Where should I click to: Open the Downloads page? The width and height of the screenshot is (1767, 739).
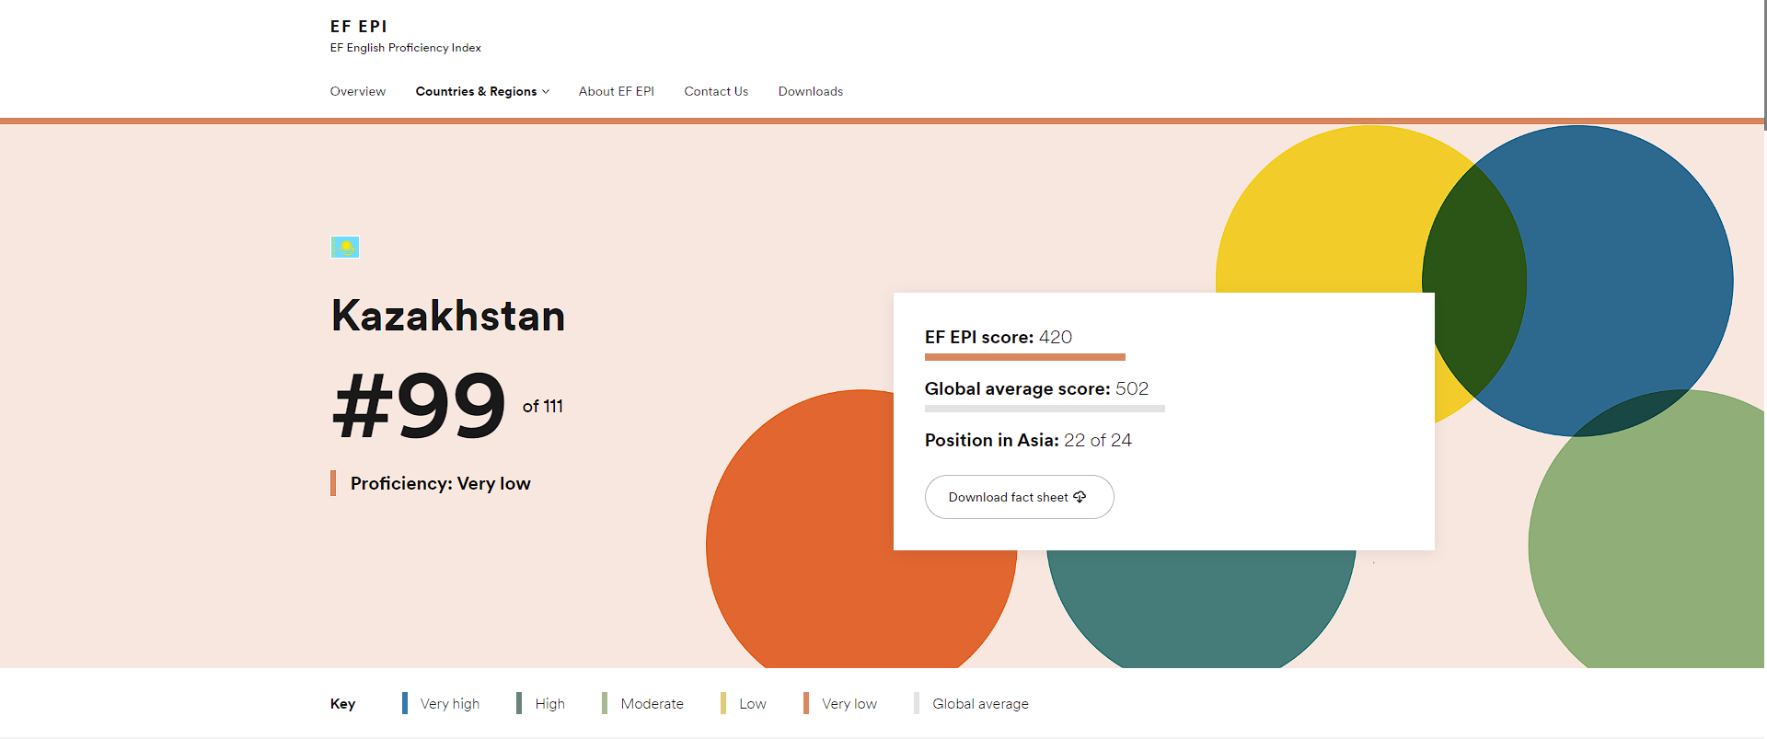point(810,92)
